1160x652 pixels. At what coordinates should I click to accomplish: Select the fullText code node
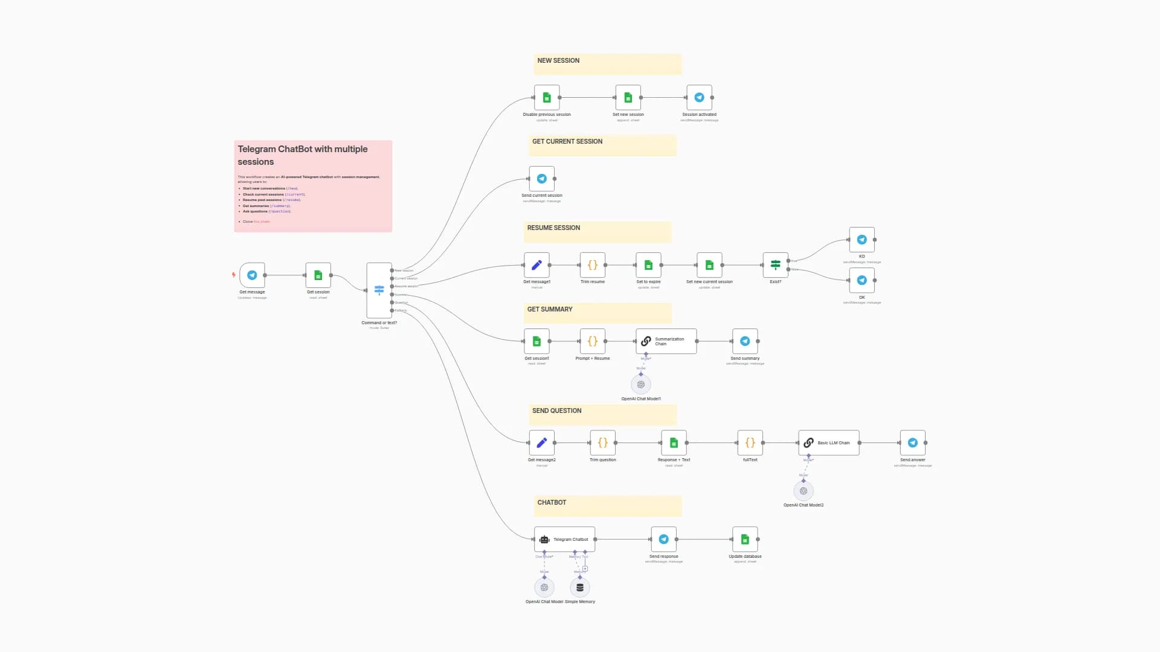pyautogui.click(x=750, y=443)
